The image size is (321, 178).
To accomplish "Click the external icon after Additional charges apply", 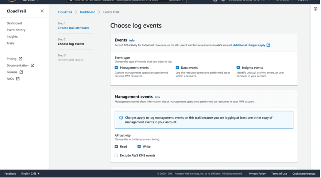I will (x=268, y=45).
